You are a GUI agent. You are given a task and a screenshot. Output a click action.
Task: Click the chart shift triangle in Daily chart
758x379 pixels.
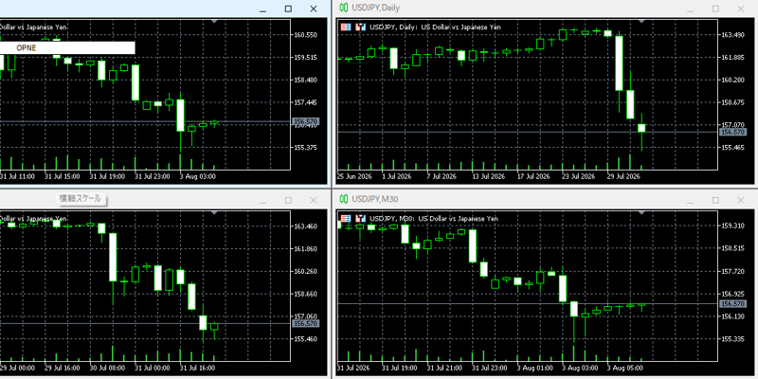coord(641,21)
